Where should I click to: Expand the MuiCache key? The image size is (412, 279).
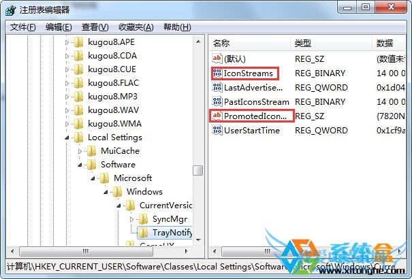coord(80,151)
